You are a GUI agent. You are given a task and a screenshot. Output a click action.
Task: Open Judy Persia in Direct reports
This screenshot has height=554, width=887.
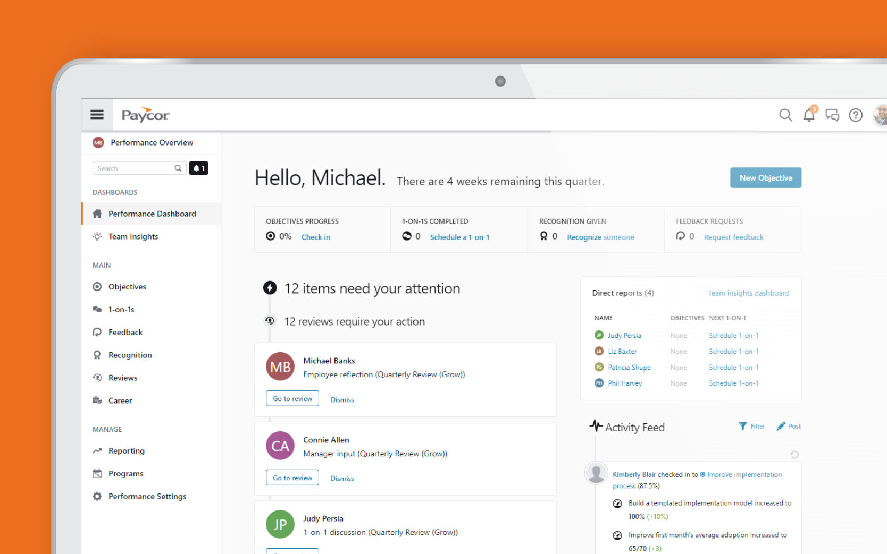[624, 336]
